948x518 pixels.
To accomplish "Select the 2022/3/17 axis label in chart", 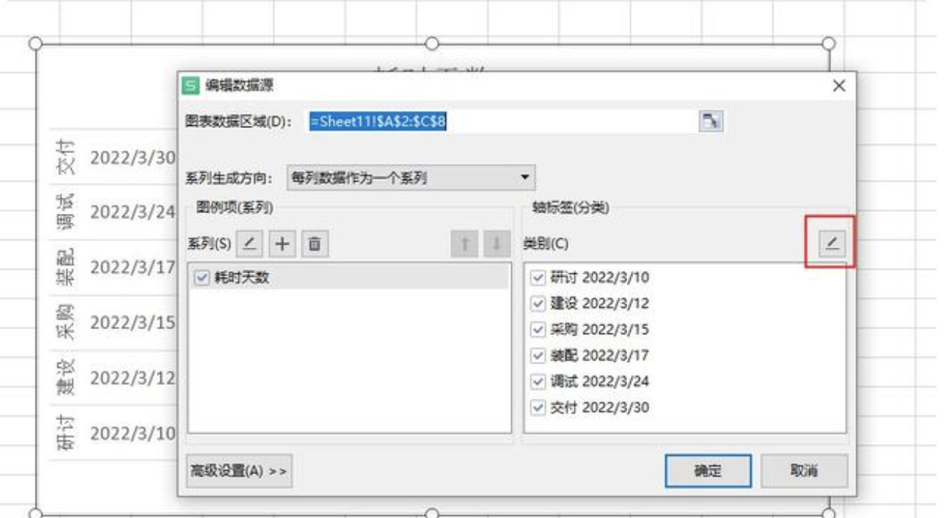I will click(x=132, y=268).
